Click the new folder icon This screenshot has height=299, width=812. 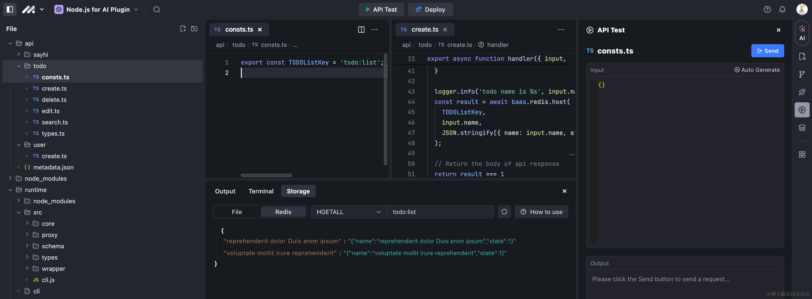pos(194,29)
